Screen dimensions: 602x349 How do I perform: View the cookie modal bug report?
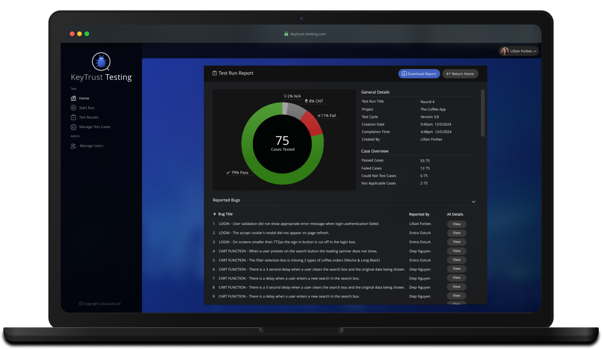[456, 233]
